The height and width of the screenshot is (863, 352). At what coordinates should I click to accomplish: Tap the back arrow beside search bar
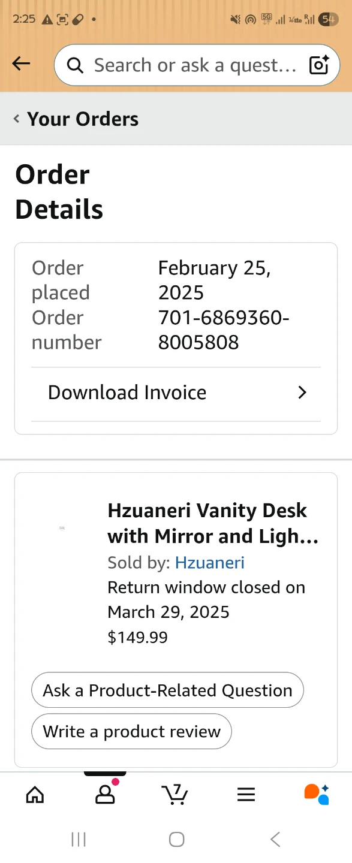(x=21, y=64)
